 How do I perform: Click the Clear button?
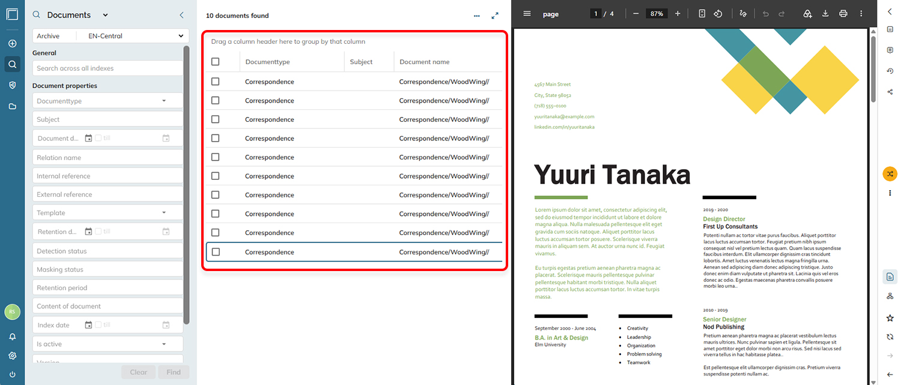pos(139,372)
